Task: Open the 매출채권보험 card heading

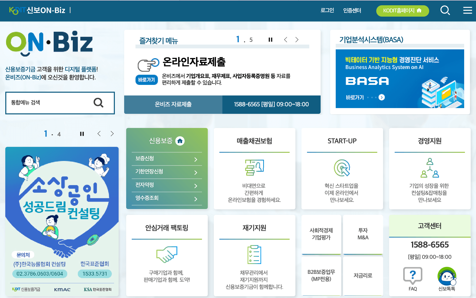Action: [254, 141]
